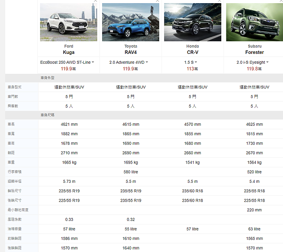Select the Forester front track 1565 mm
Screen dimensions: 283x252
[254, 239]
